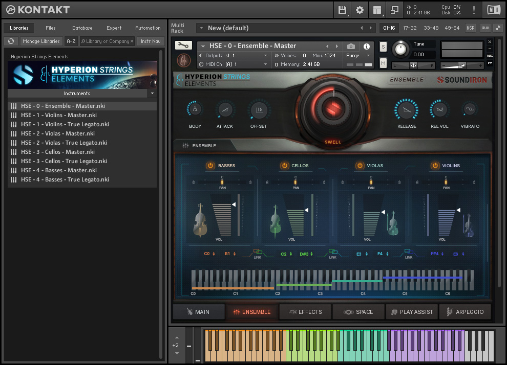The image size is (507, 365).
Task: Click the Body knob
Action: coord(195,110)
